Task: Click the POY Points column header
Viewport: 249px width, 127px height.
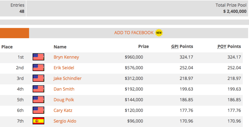Action: (229, 46)
